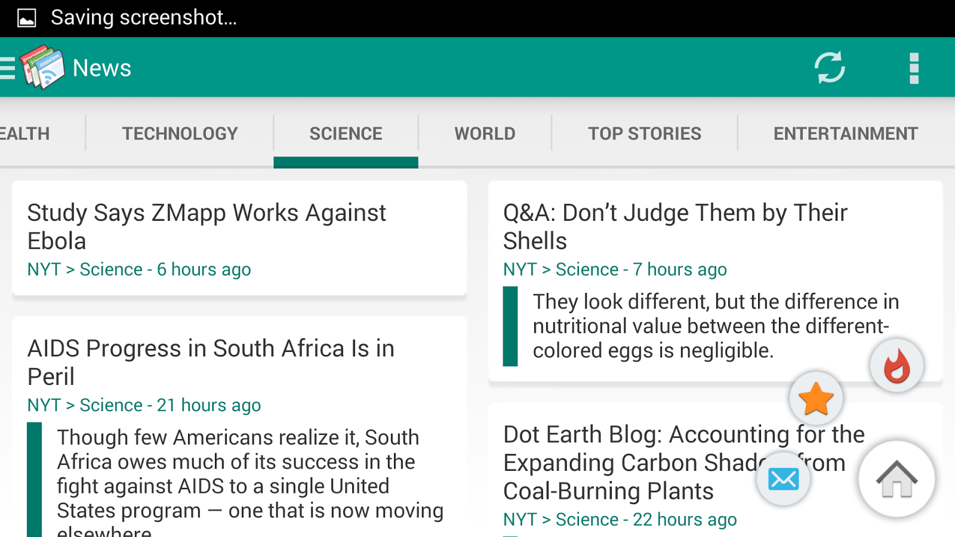Tap the home floating button
This screenshot has height=537, width=955.
click(x=897, y=479)
